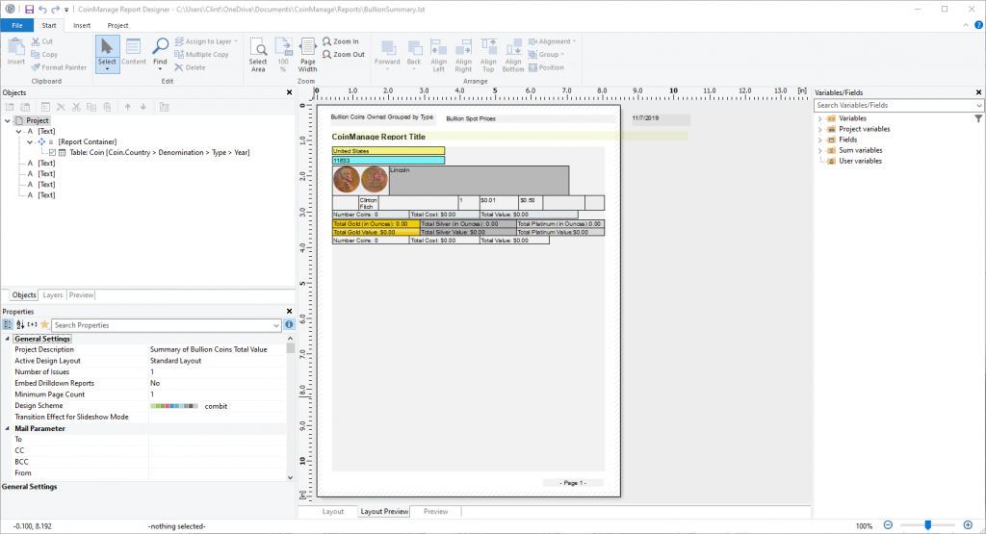Switch to the Layout view tab

coord(332,511)
